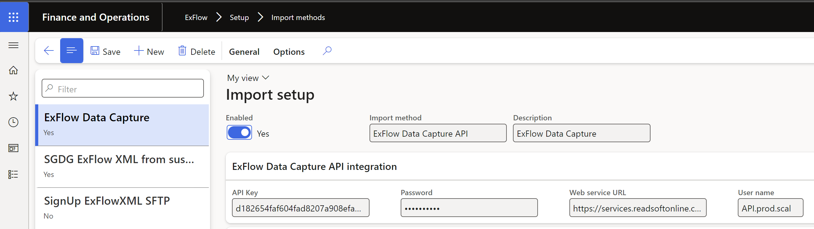The width and height of the screenshot is (814, 229).
Task: Select ExFlow Data Capture in the list
Action: (x=122, y=125)
